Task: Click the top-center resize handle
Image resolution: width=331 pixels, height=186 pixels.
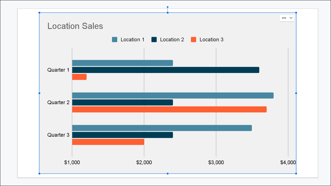Action: [167, 13]
